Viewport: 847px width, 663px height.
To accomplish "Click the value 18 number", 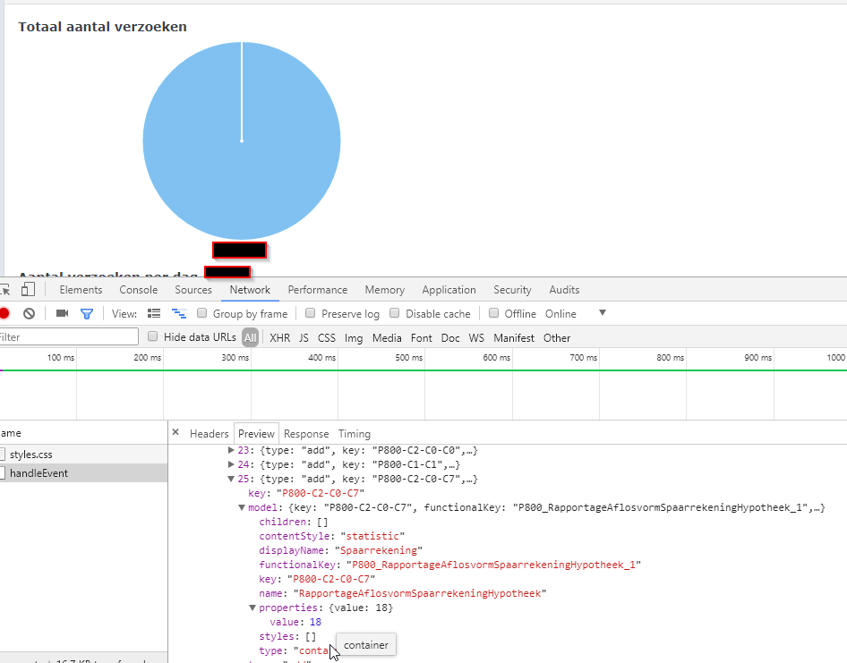I will [x=315, y=622].
